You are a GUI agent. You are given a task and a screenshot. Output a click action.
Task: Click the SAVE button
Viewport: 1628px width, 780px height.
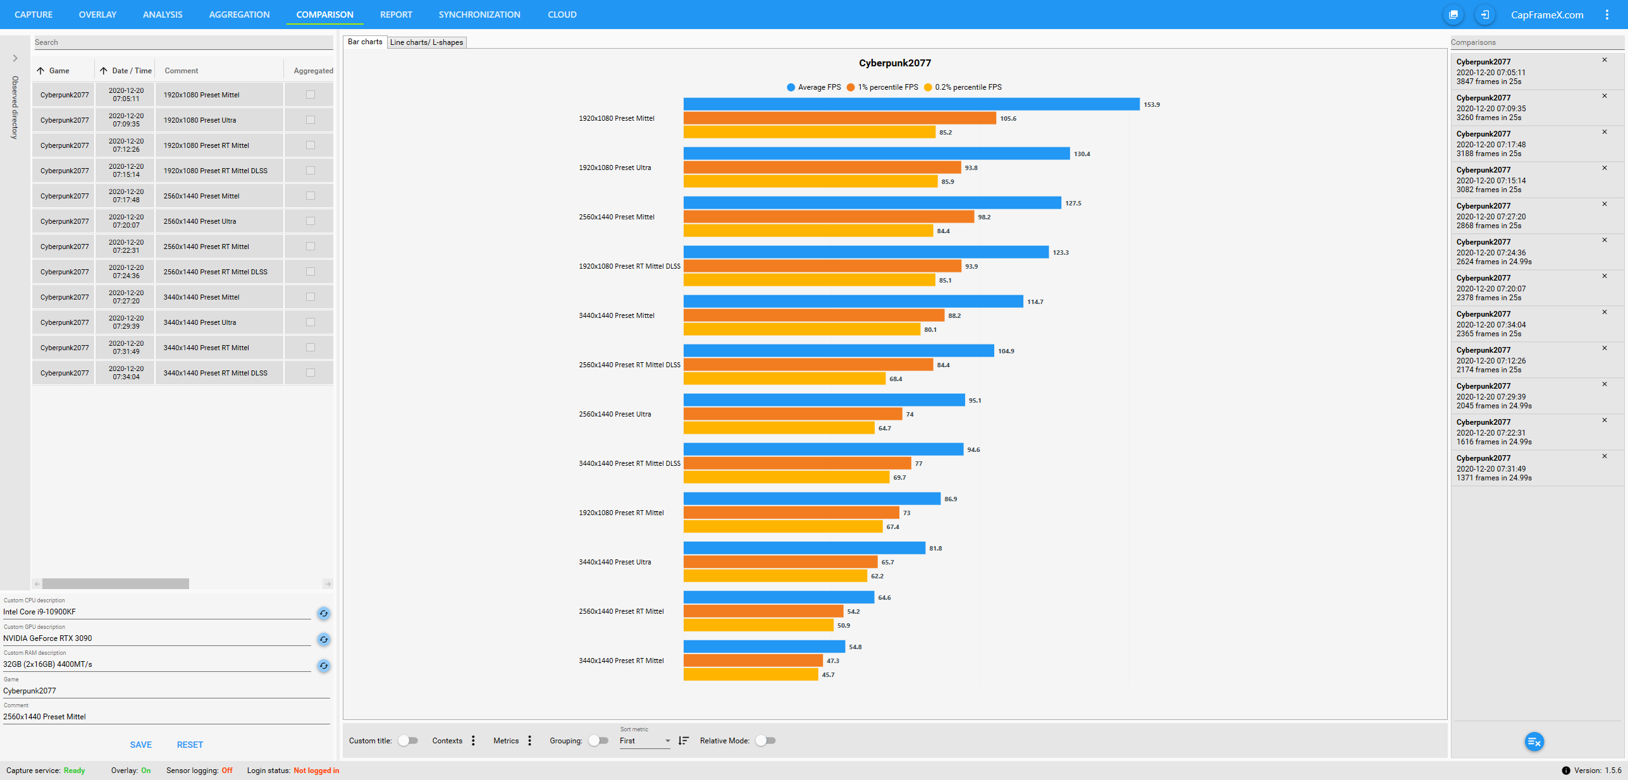140,745
